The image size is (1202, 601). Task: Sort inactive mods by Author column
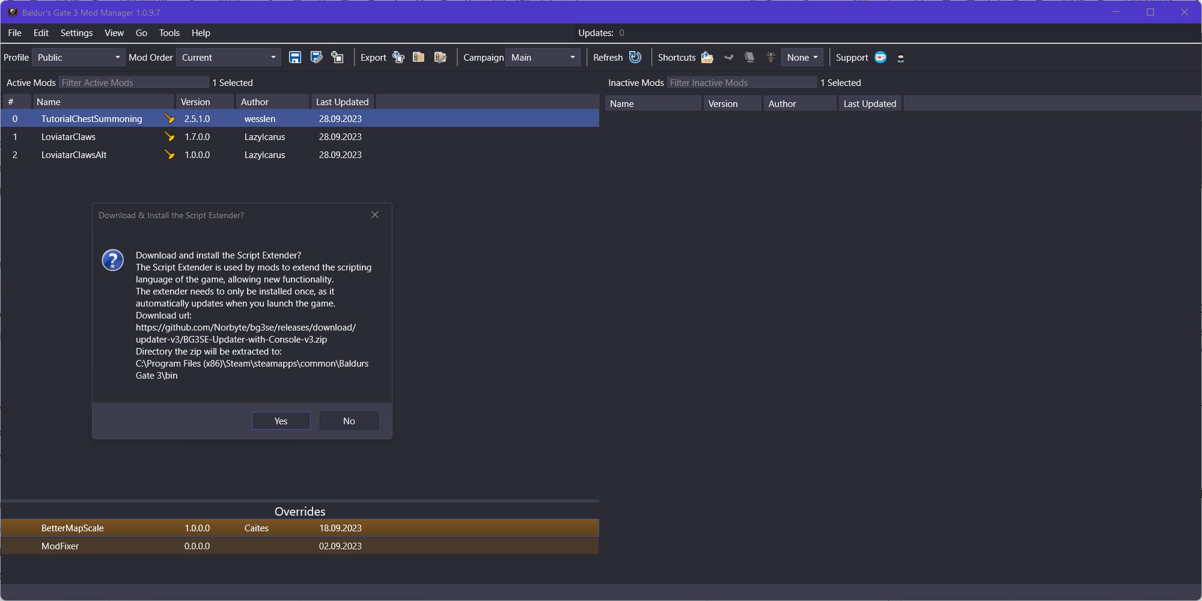click(800, 103)
